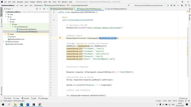Screen dimensions: 191x107
Task: Open the Refactor menu
Action: pos(39,2)
